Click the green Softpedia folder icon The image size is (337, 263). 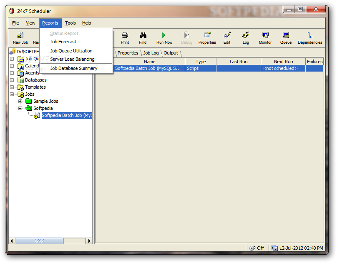(x=29, y=108)
